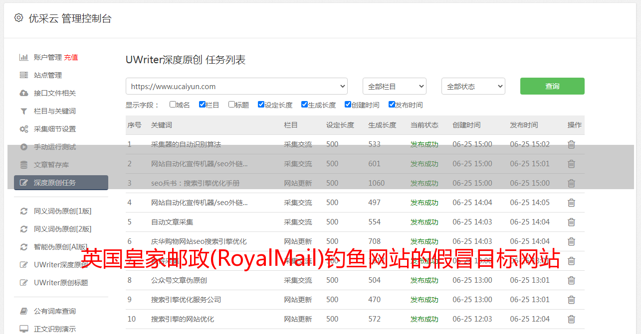Uncheck the 创建时间 field checkbox
The image size is (641, 334).
point(348,105)
